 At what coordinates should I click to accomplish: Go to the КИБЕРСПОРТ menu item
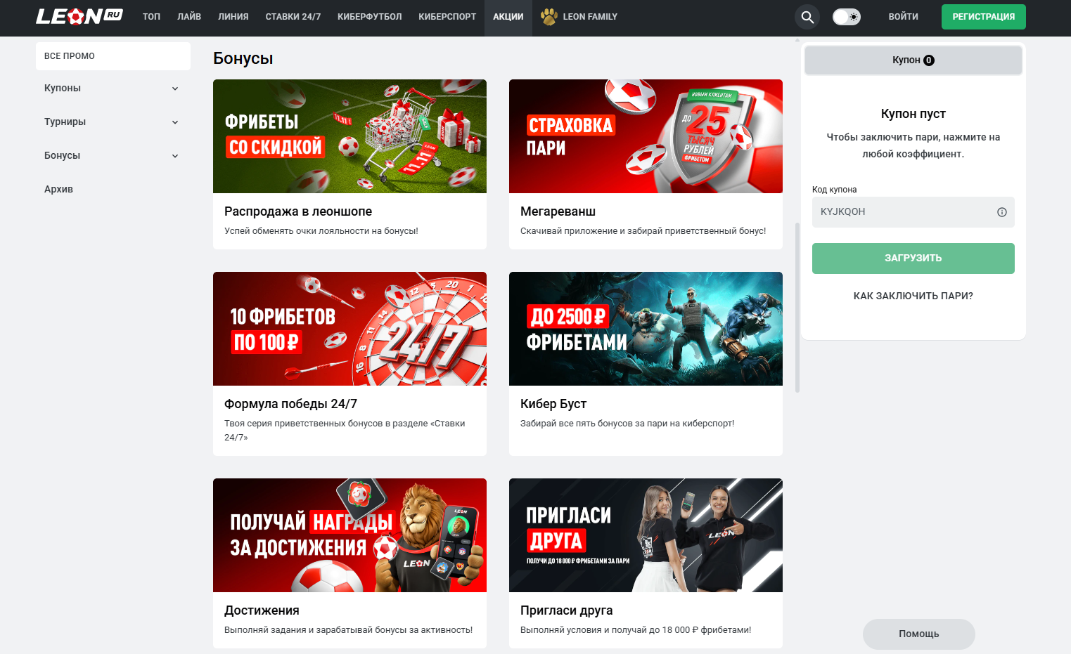pos(447,17)
